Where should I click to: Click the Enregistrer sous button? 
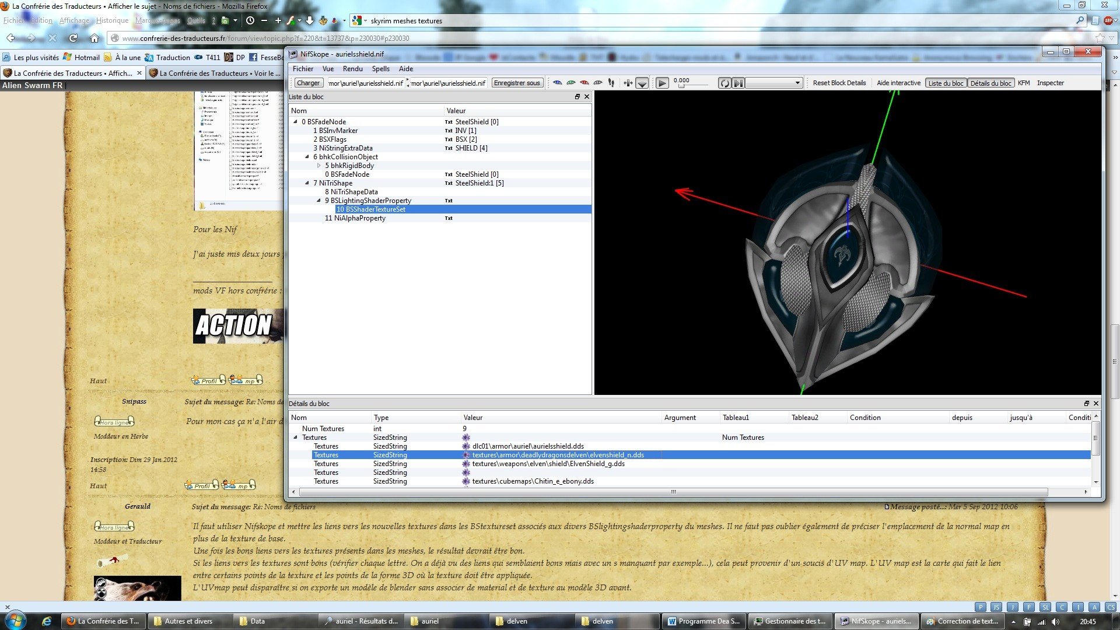517,83
